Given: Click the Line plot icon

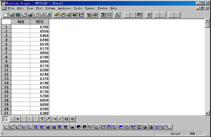Looking at the screenshot, I should pos(6,127).
